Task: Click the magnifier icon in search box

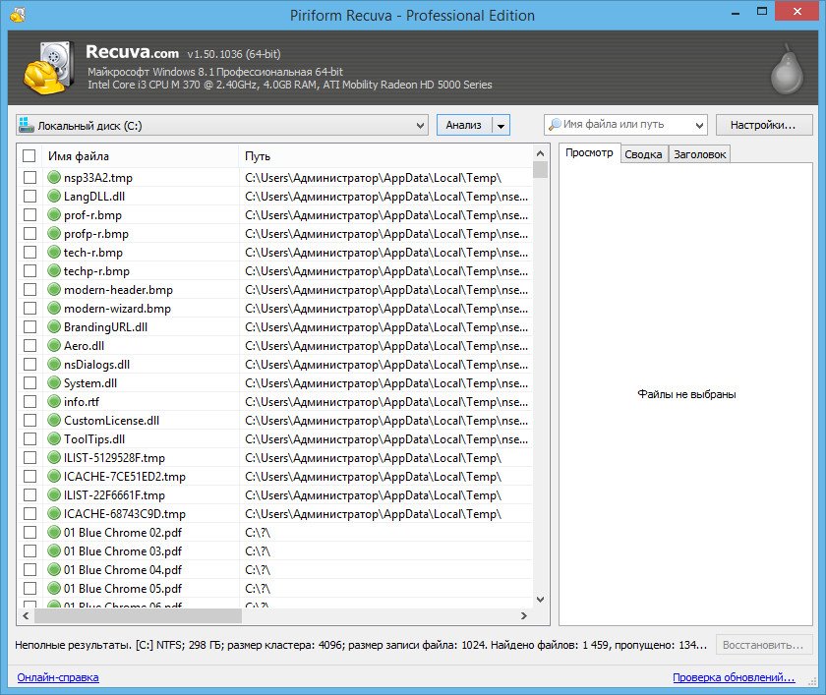Action: [x=555, y=125]
